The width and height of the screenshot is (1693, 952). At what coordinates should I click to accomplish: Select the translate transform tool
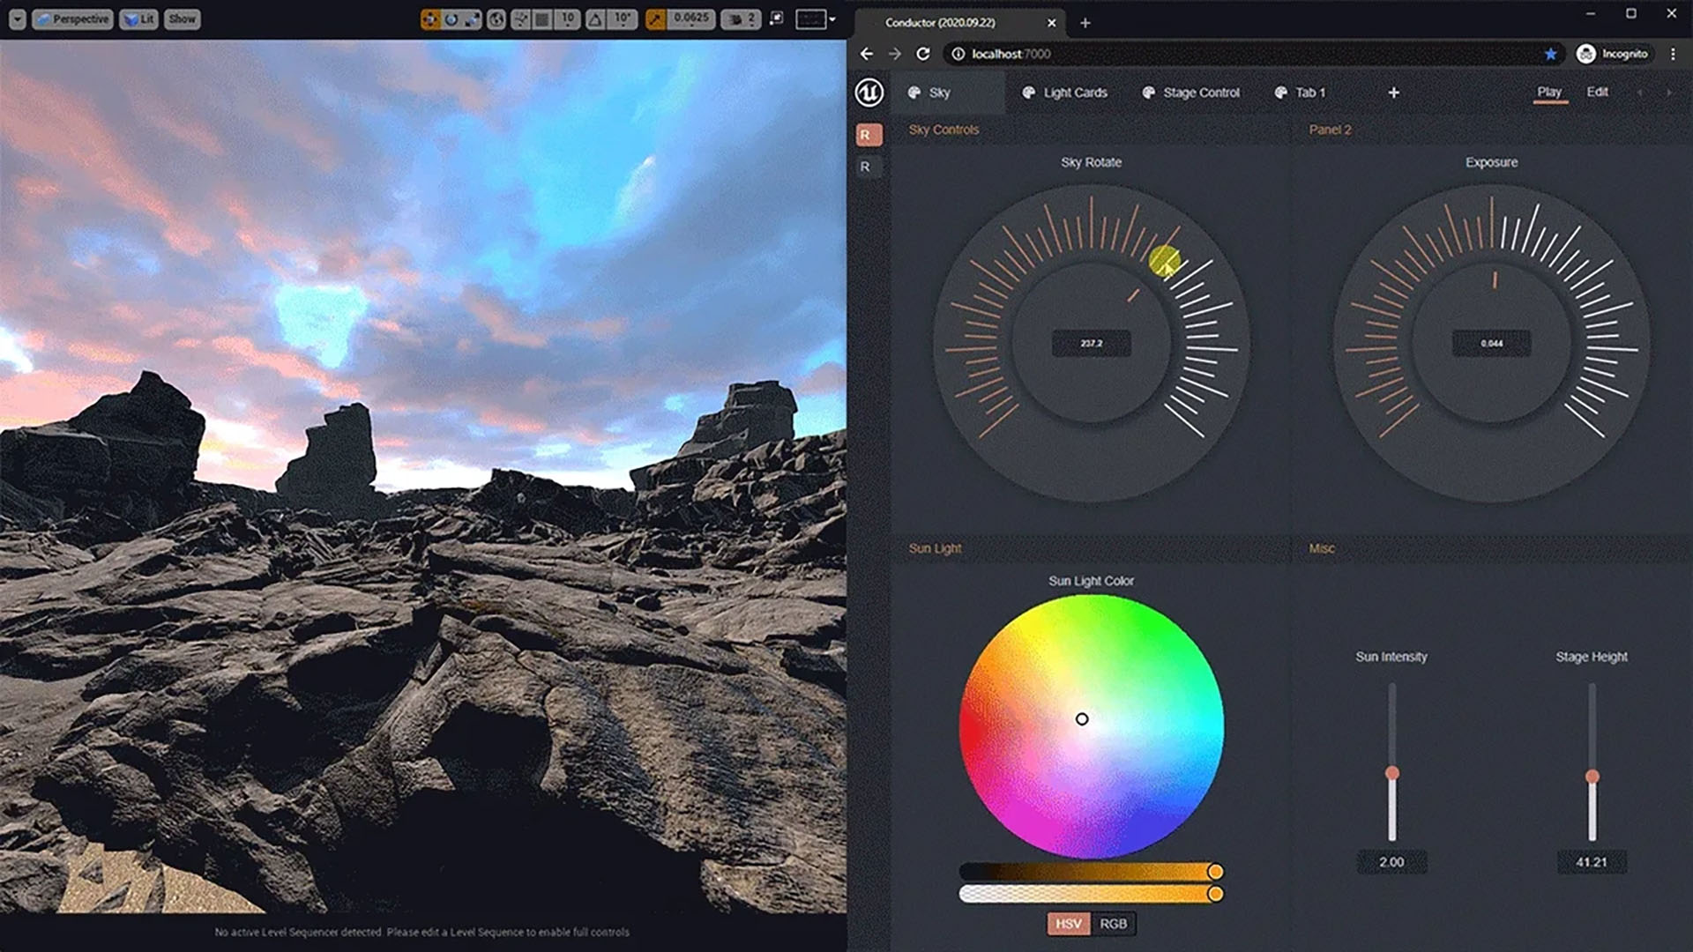[430, 19]
